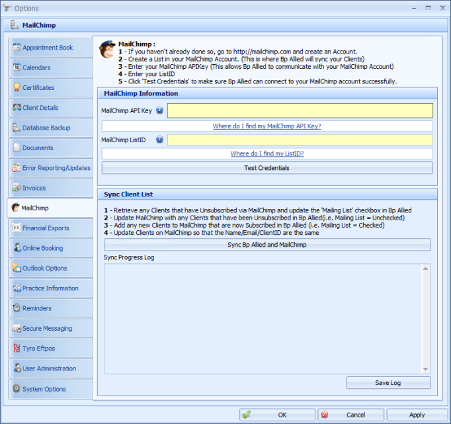Image resolution: width=451 pixels, height=424 pixels.
Task: Switch to the Calendars tab
Action: click(50, 67)
